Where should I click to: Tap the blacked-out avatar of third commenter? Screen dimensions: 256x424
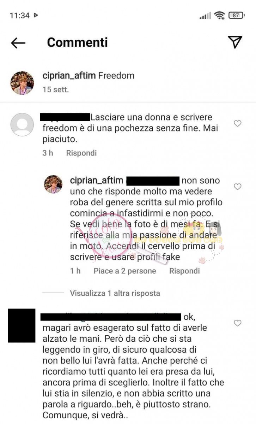click(22, 325)
